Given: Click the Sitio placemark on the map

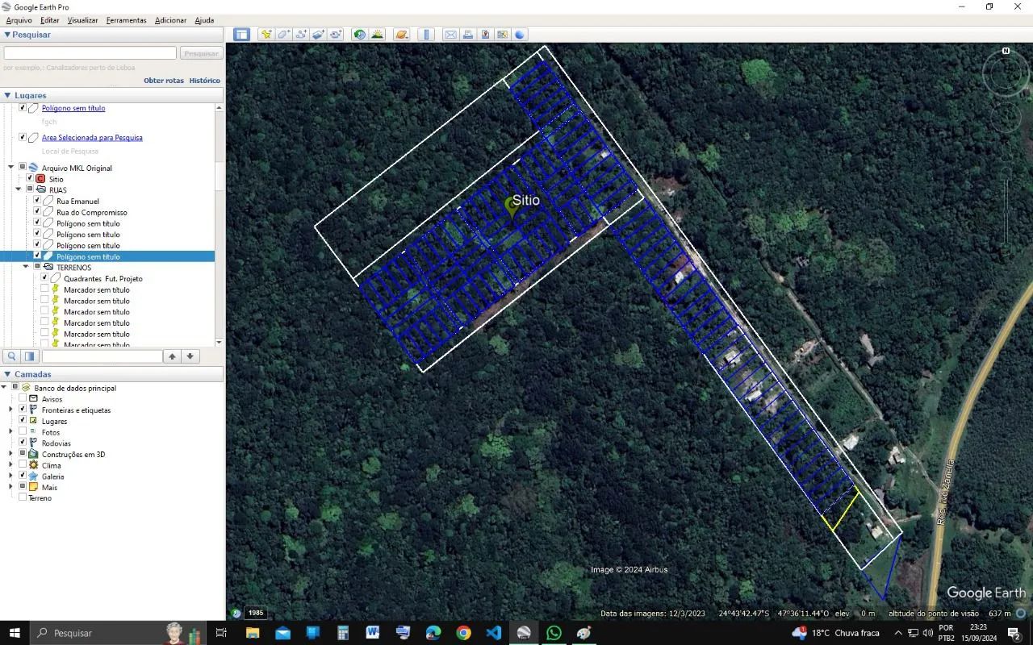Looking at the screenshot, I should [512, 208].
